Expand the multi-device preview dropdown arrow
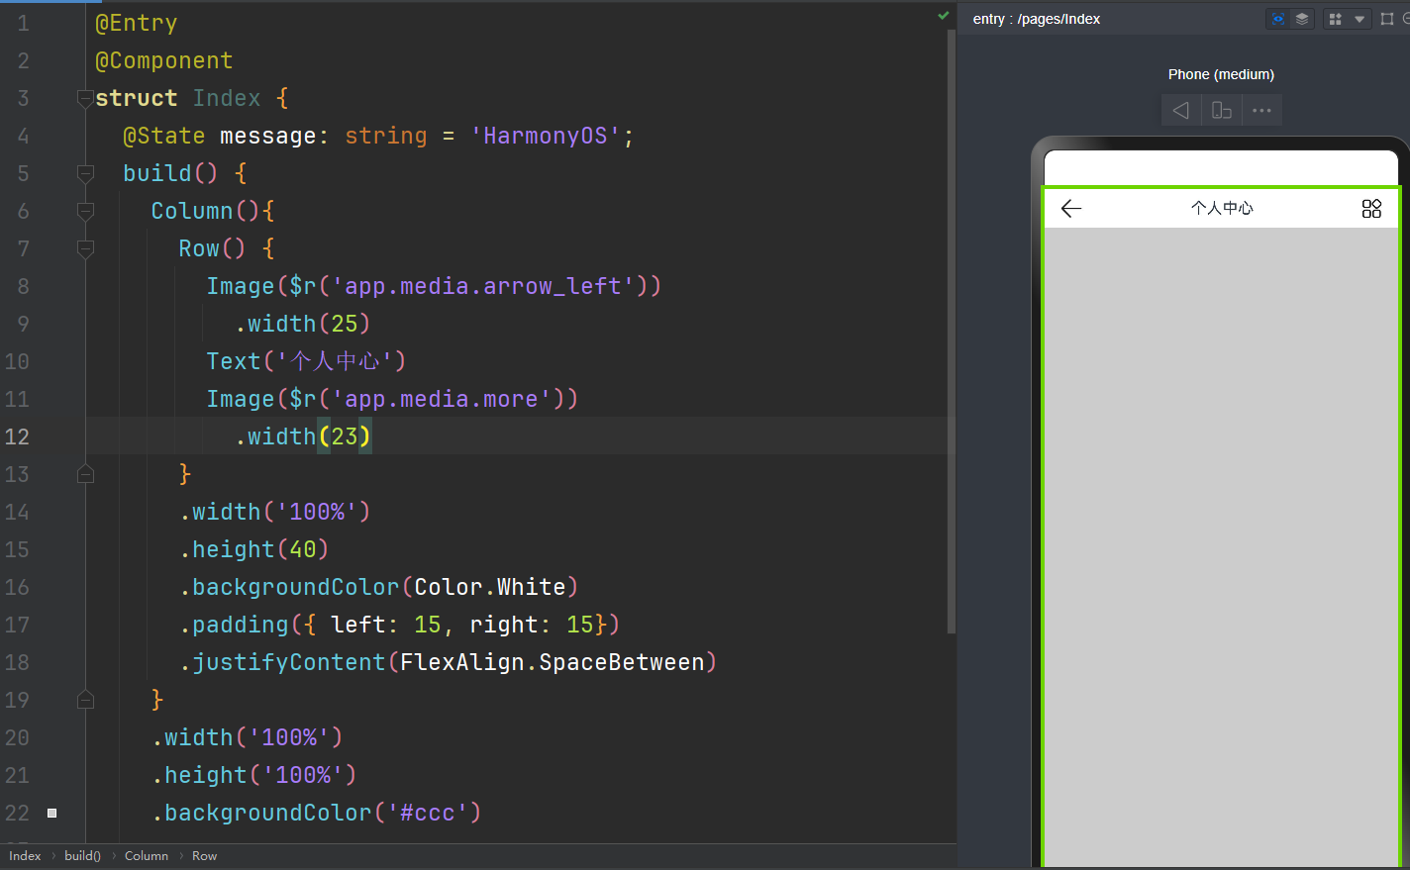This screenshot has height=870, width=1410. point(1360,19)
